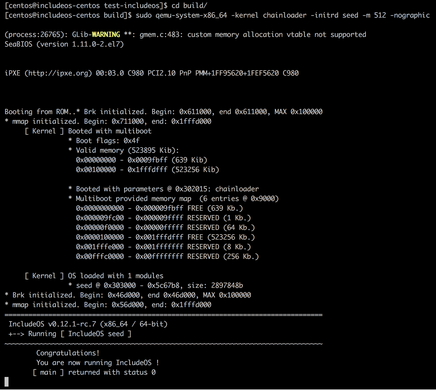This screenshot has width=436, height=390.
Task: Click the 'custom memory allocation vtable not supported' text
Action: click(x=277, y=34)
